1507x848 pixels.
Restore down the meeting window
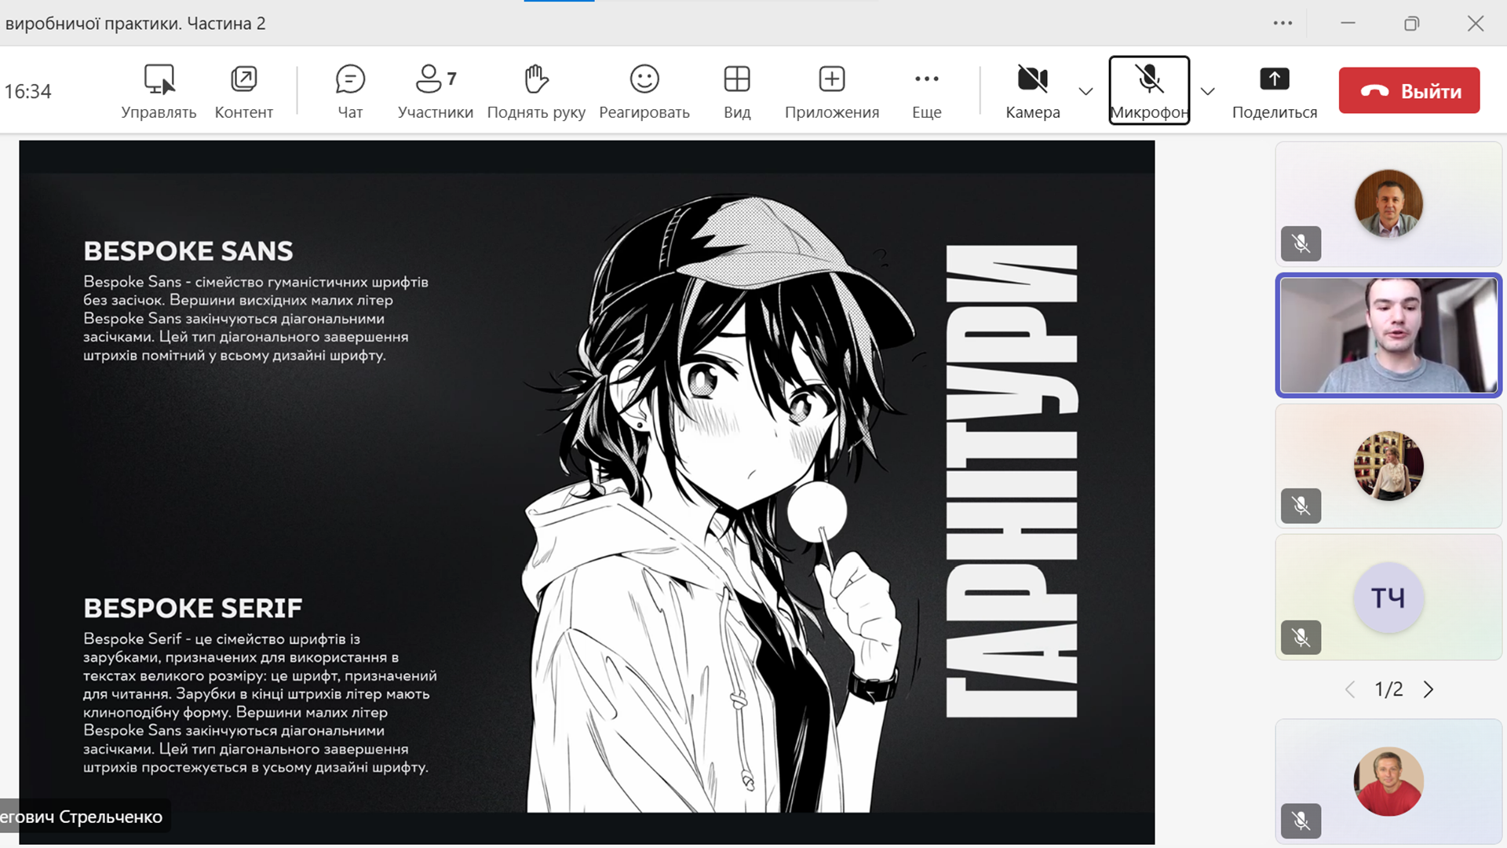(x=1411, y=24)
